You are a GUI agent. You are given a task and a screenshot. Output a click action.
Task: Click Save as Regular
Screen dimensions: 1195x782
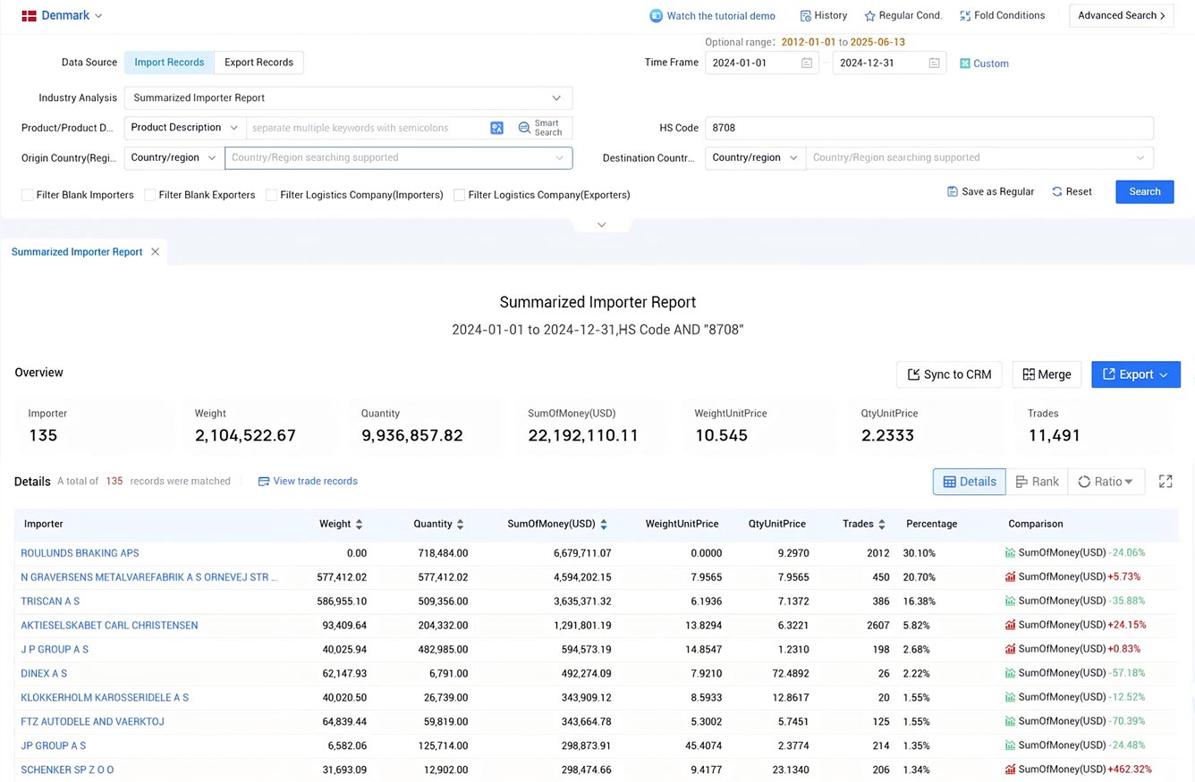pos(990,191)
